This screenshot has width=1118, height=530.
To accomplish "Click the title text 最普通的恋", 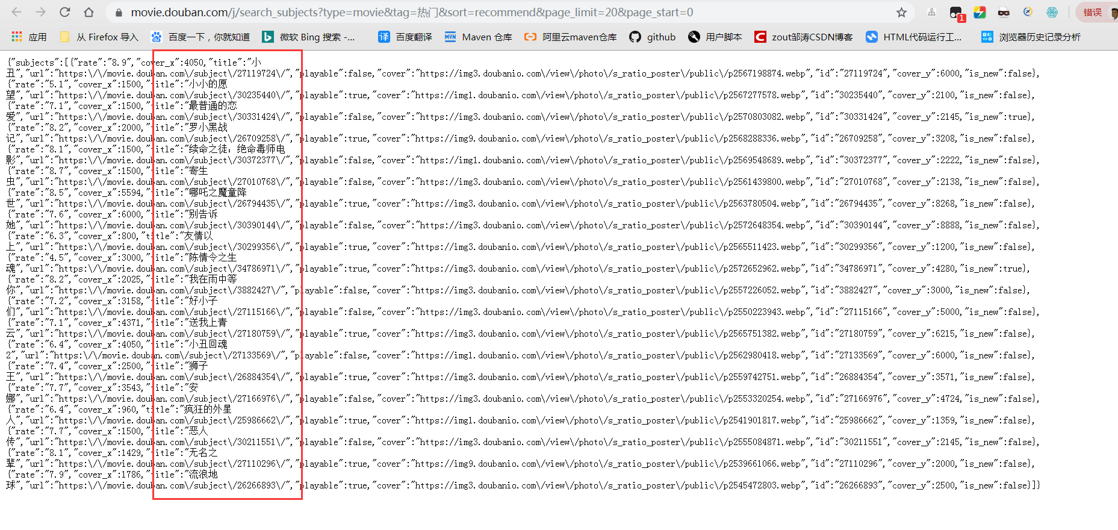I will (213, 106).
